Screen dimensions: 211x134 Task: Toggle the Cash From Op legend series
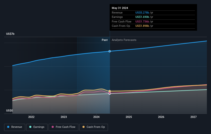pos(94,127)
